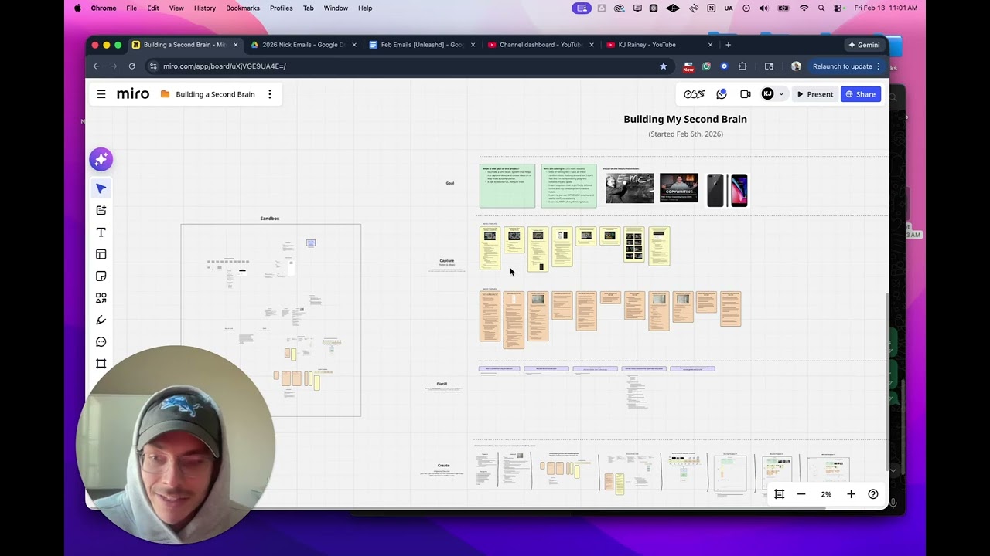990x556 pixels.
Task: Open Gemini in Chrome
Action: (863, 45)
